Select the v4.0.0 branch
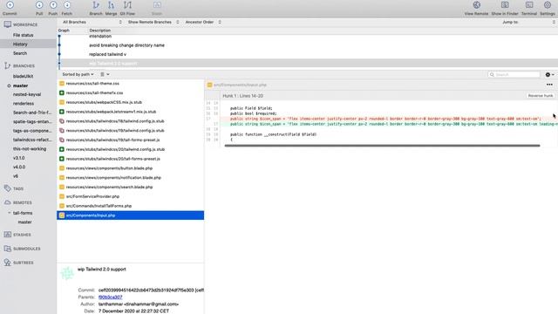Screen dimensions: 558x314 point(19,167)
